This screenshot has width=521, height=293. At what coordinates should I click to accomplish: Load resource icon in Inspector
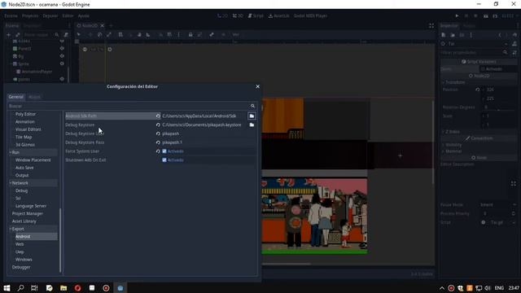point(453,35)
